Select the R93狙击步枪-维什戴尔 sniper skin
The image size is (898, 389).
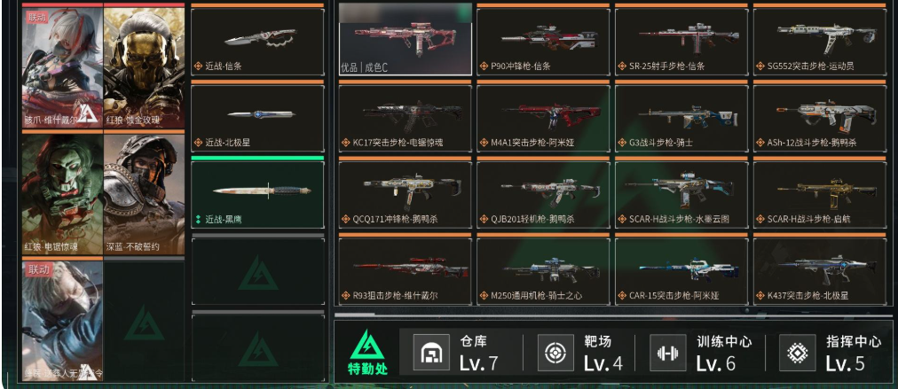[x=405, y=271]
